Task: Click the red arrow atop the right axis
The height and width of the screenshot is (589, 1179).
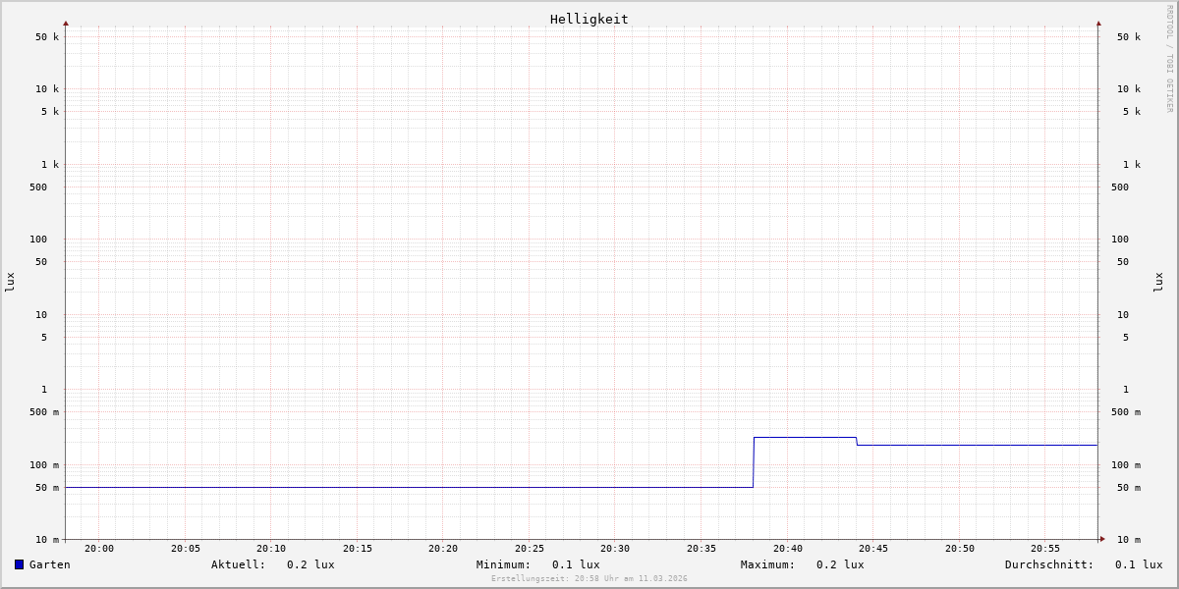Action: click(x=1098, y=24)
